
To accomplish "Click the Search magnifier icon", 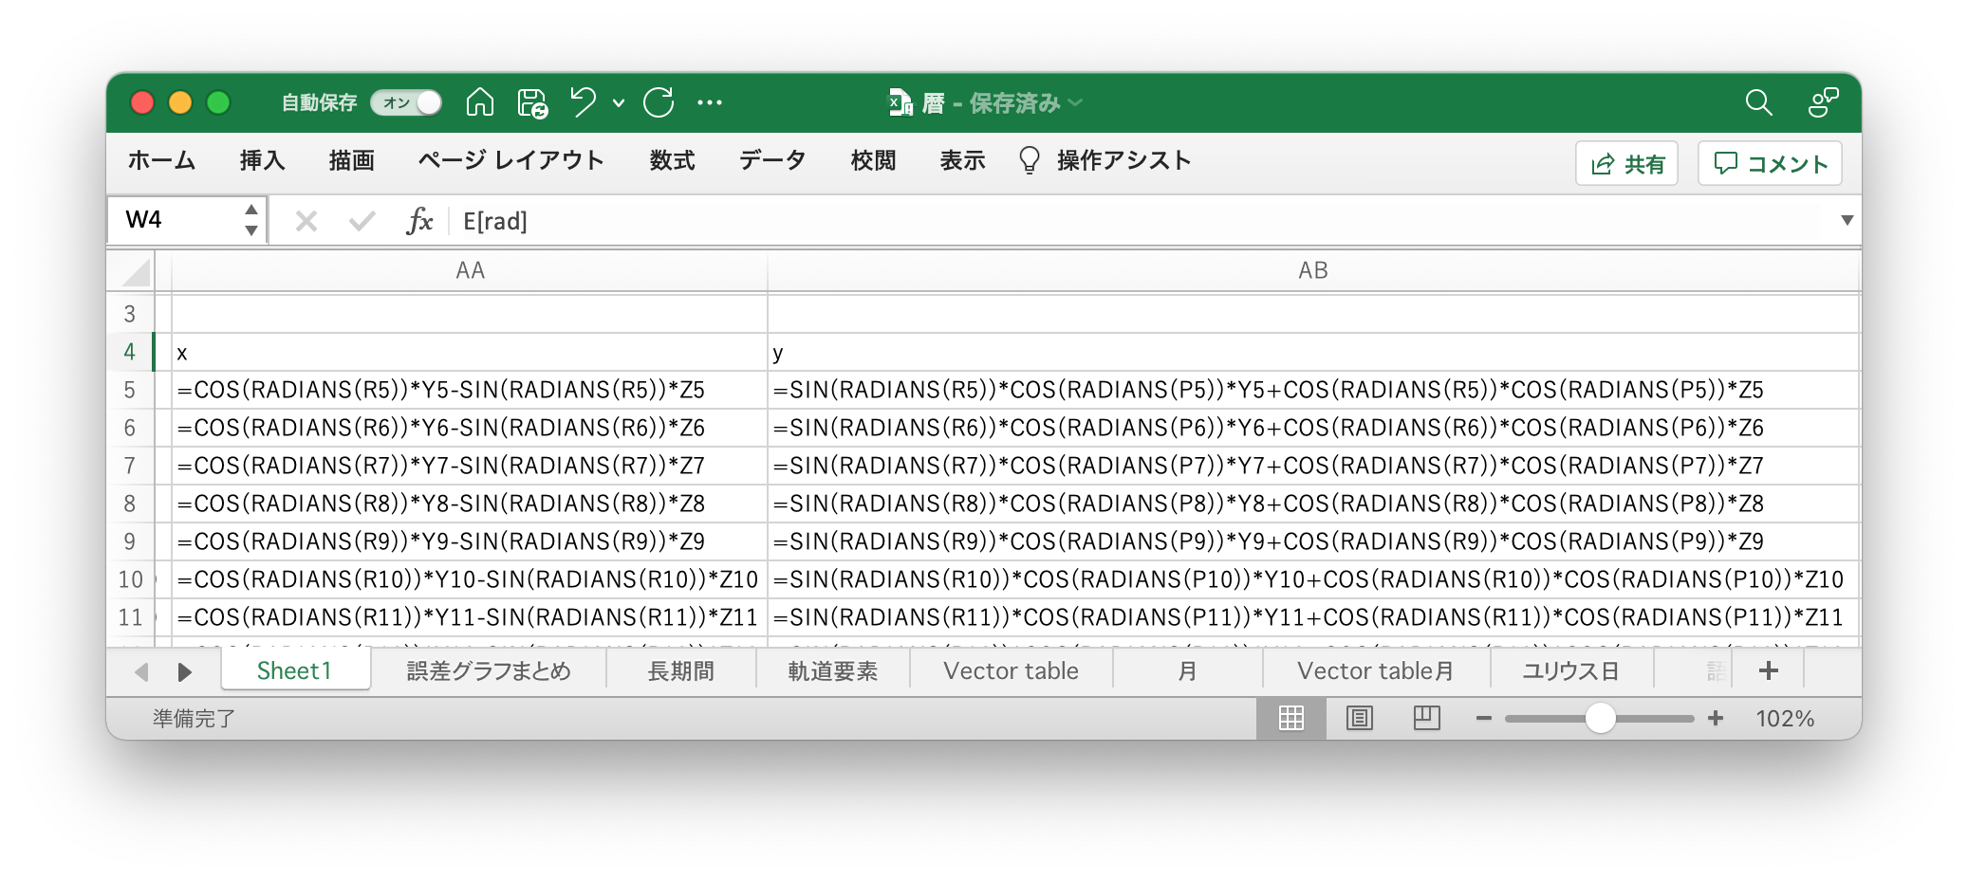I will (1758, 102).
